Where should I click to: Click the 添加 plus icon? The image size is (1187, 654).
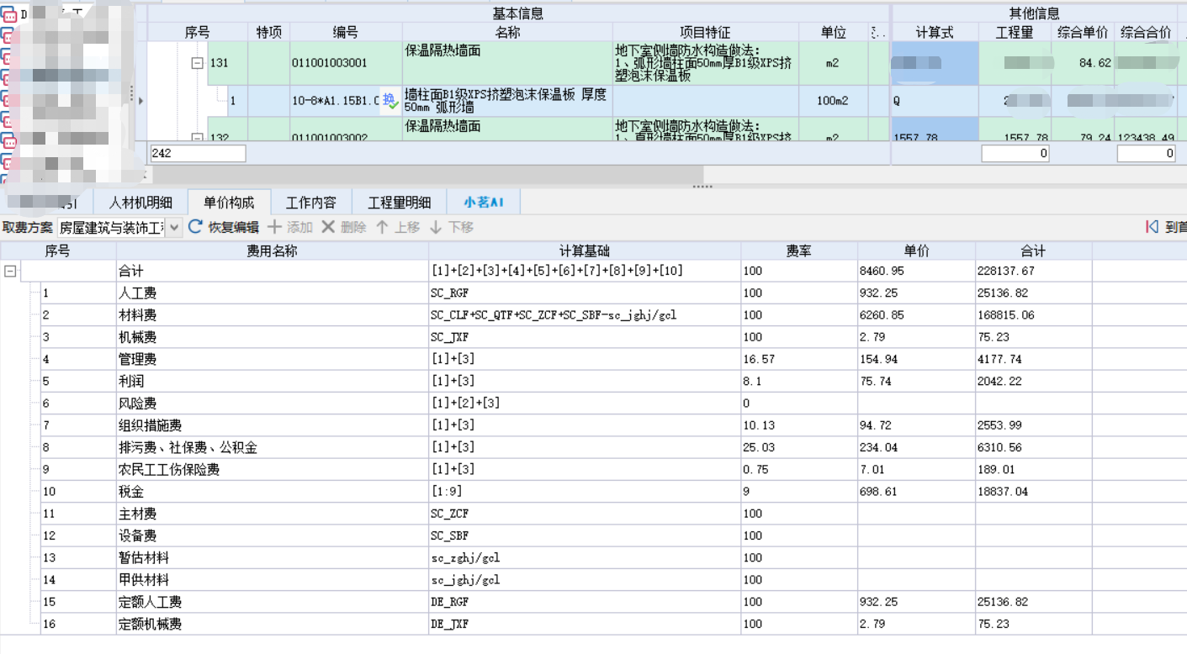(275, 227)
